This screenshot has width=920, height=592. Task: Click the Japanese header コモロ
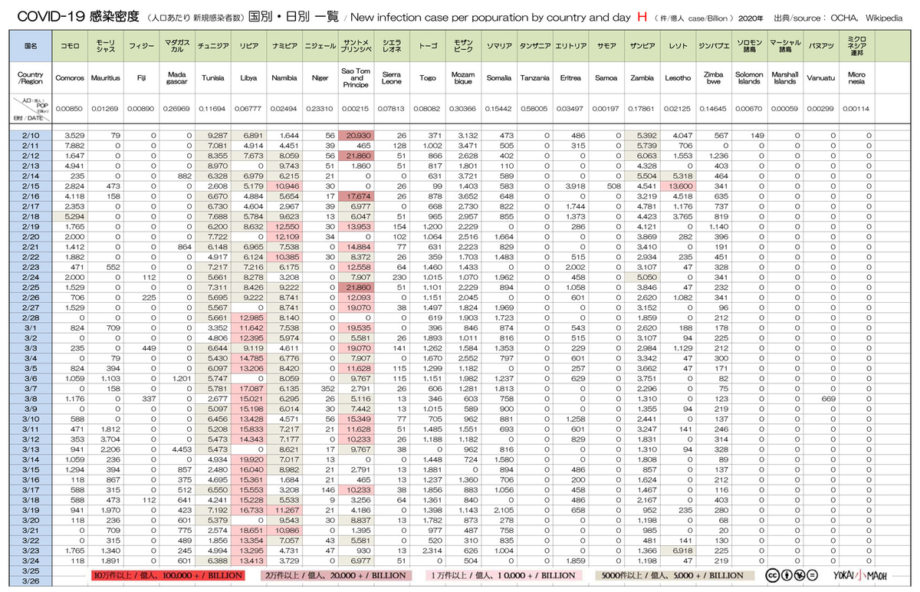(70, 46)
